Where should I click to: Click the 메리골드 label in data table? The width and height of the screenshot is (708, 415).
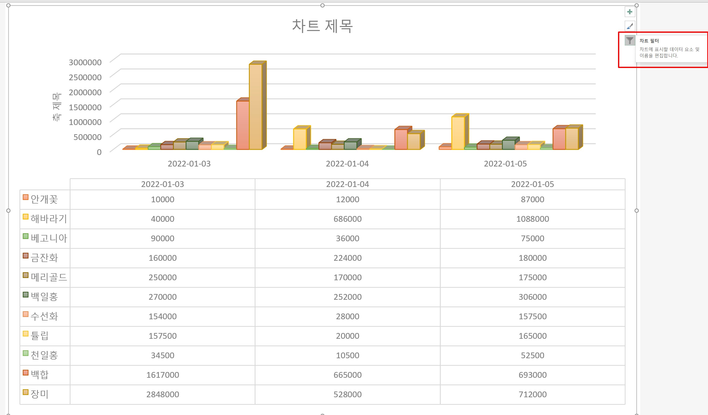pyautogui.click(x=49, y=277)
